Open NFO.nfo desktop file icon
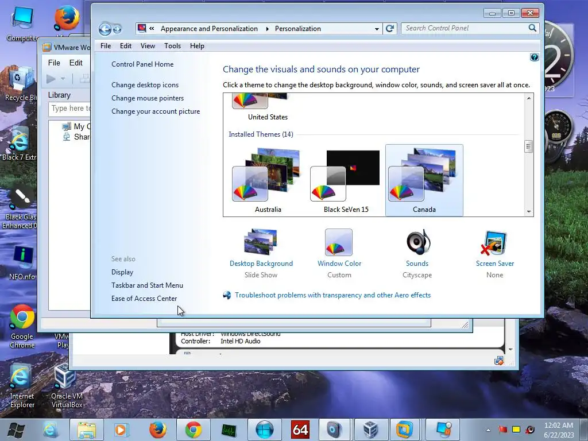Viewport: 588px width, 441px height. [22, 263]
